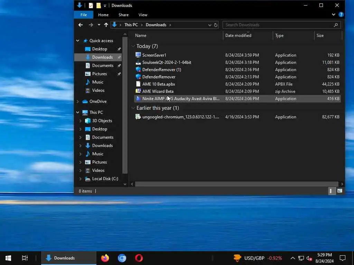This screenshot has height=265, width=354.
Task: Open Pictures under Quick access
Action: [99, 74]
